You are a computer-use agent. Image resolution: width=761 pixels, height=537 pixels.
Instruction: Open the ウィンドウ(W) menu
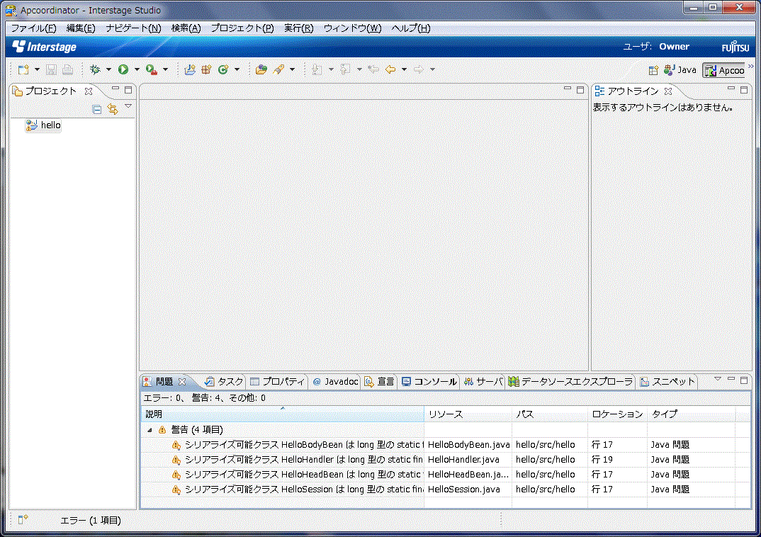(x=352, y=28)
